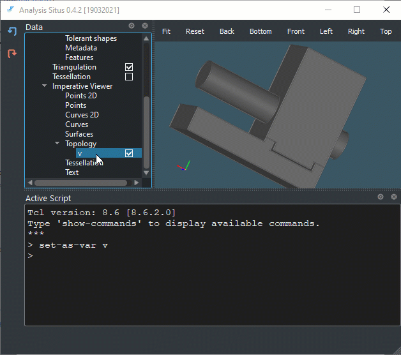Screen dimensions: 401x355
Task: Select Points 2D tree item
Action: tap(81, 96)
